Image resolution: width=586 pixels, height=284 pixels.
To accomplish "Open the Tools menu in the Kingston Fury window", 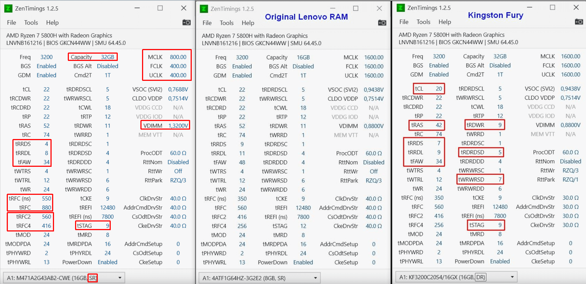I will [x=423, y=22].
